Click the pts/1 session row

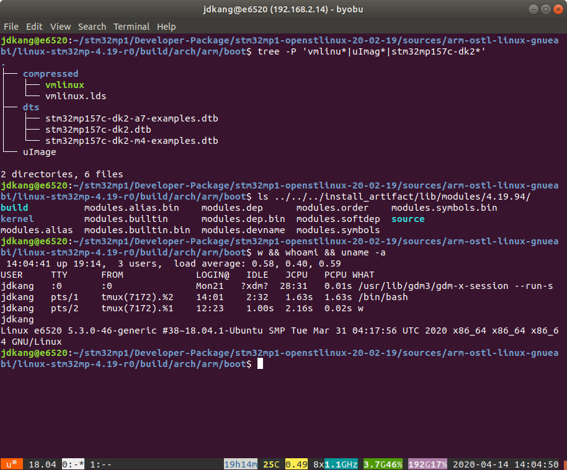click(x=204, y=298)
